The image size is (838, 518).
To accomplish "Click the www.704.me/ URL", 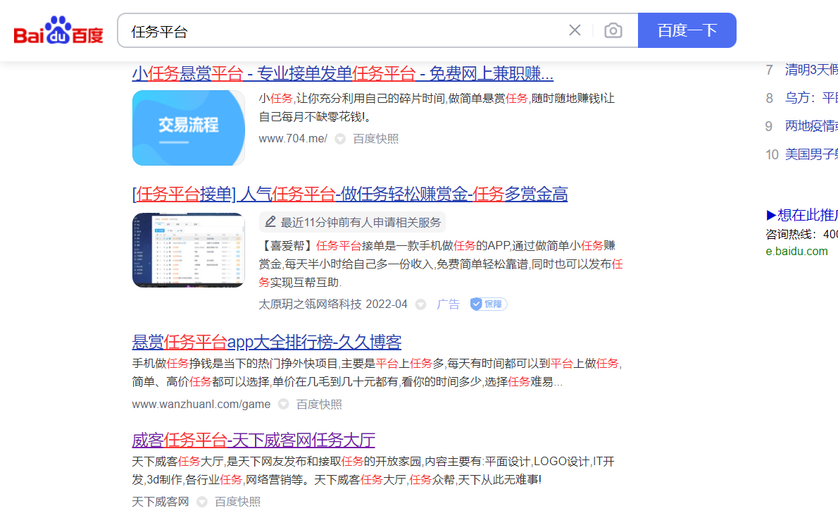I will 293,139.
